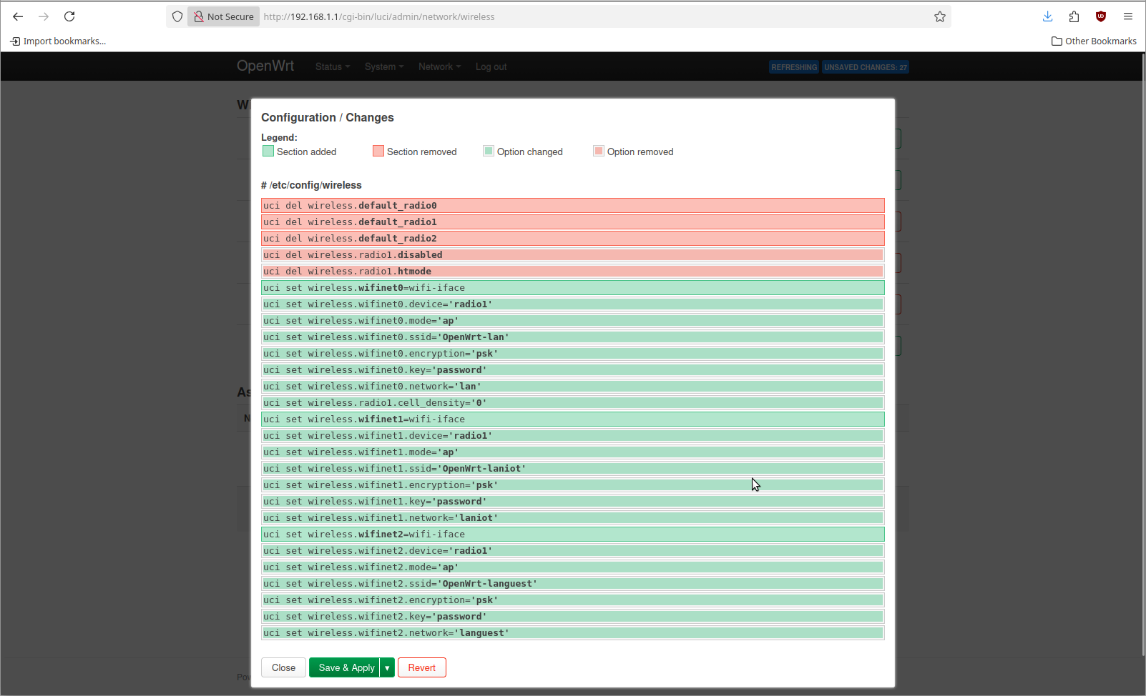The width and height of the screenshot is (1146, 696).
Task: Open the Network dropdown menu
Action: pos(439,66)
